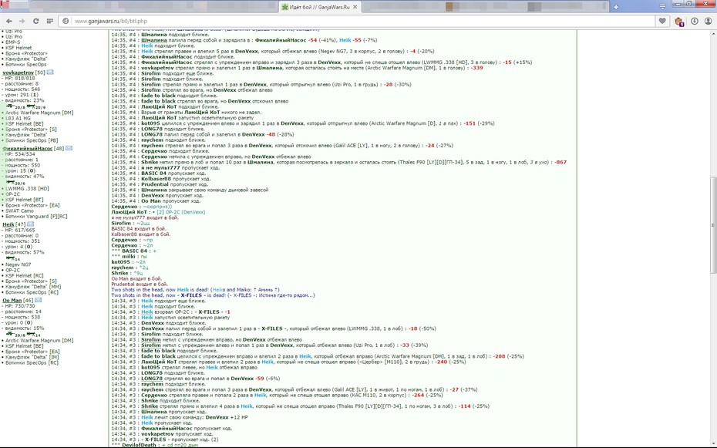Send mail to vovkapetrov via envelope icon
This screenshot has width=717, height=448.
(50, 72)
